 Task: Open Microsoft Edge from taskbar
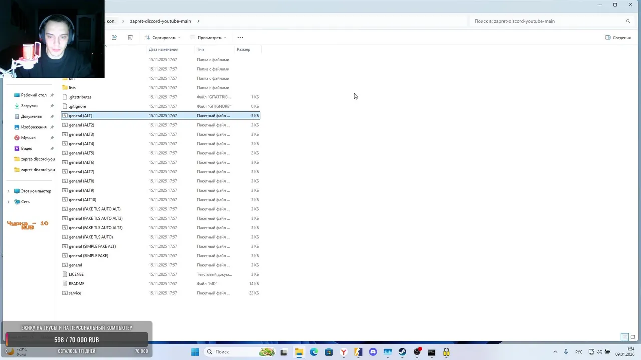point(314,352)
